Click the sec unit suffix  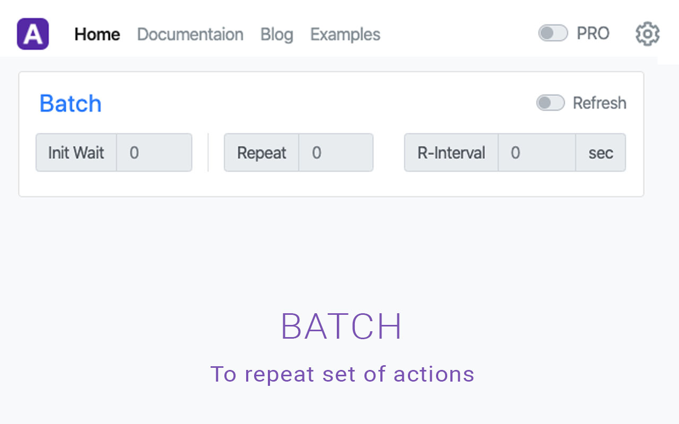[600, 153]
